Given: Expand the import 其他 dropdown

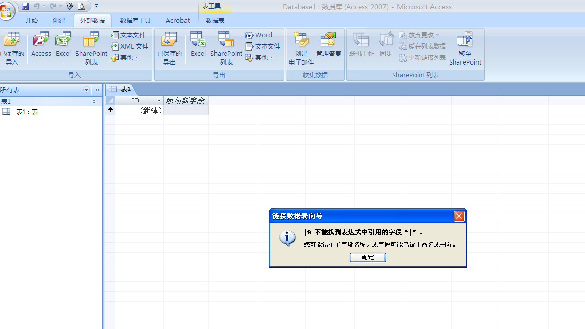Looking at the screenshot, I should coord(125,58).
